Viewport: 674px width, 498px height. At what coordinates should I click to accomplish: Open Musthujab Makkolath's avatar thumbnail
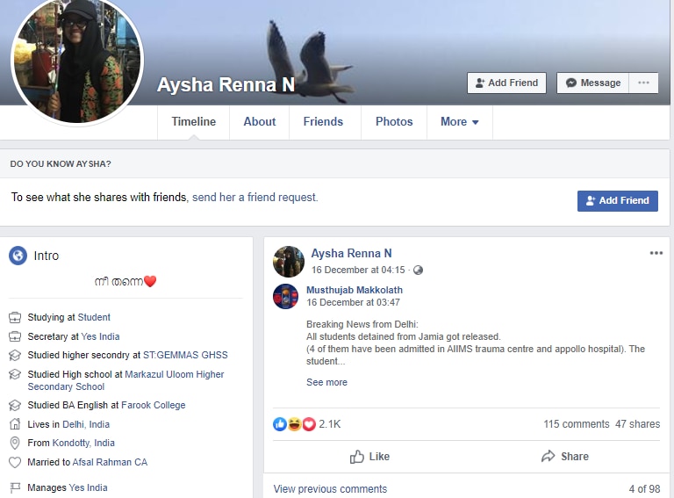pos(286,296)
